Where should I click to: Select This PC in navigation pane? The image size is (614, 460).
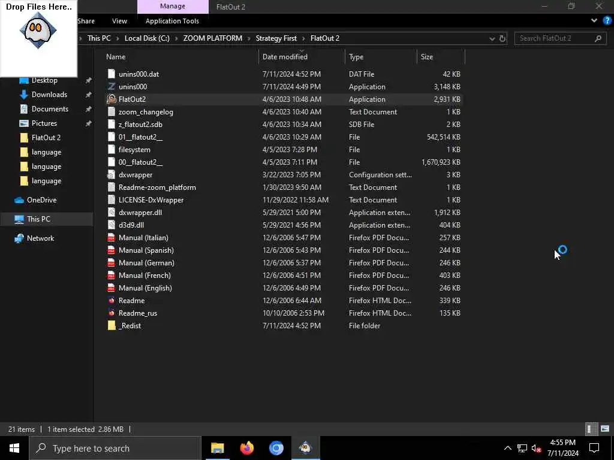(x=38, y=219)
